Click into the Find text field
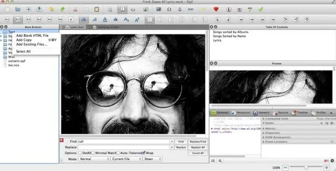This screenshot has height=171, width=336. [124, 142]
